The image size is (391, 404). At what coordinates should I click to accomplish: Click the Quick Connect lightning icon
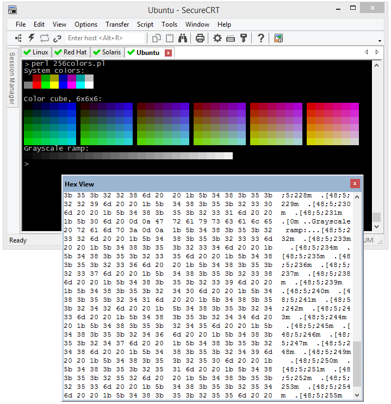[x=32, y=38]
